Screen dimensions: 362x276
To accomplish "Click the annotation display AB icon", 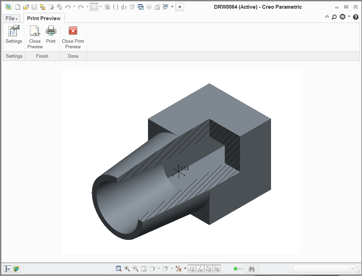I will [165, 269].
